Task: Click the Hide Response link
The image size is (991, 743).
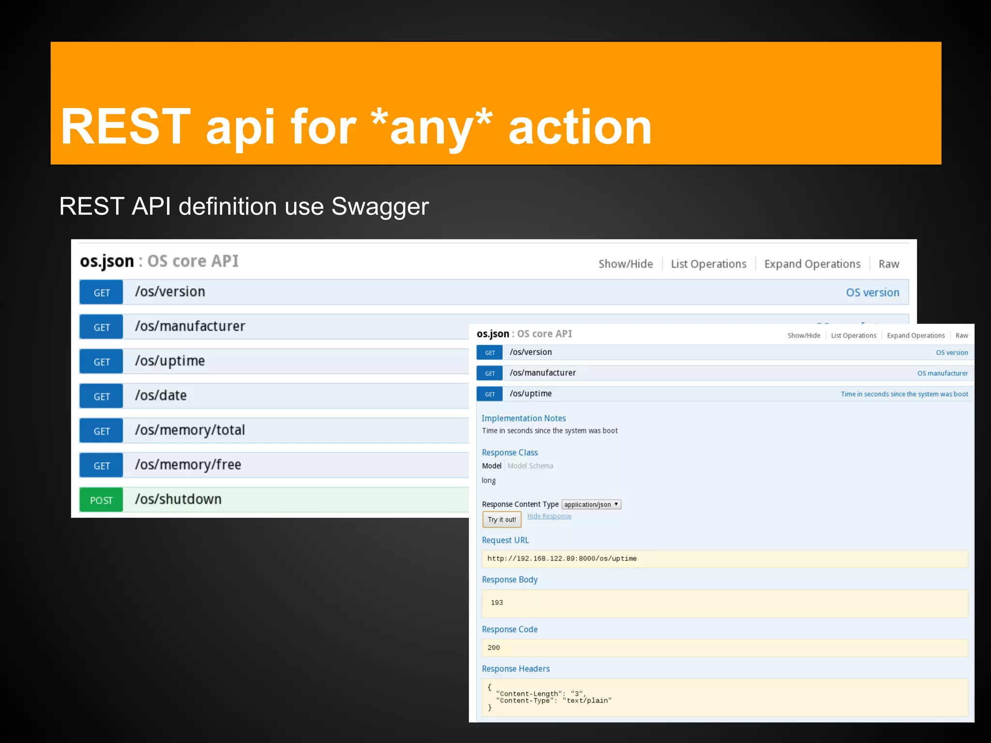Action: coord(549,516)
